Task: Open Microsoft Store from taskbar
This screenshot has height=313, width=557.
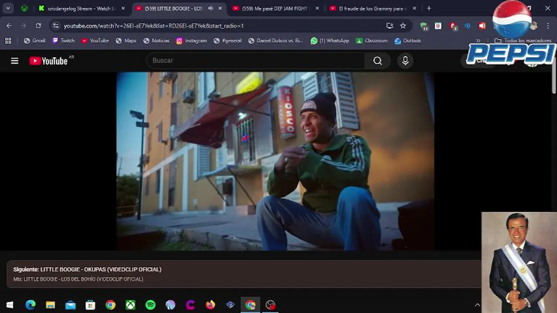Action: coord(90,305)
